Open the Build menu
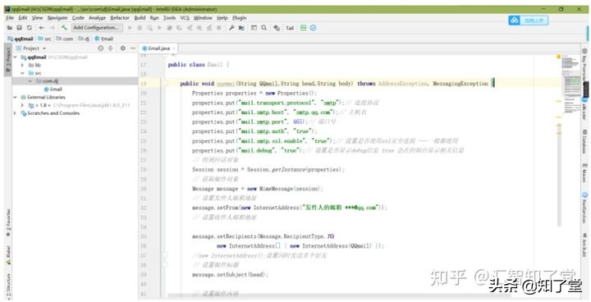 [x=140, y=18]
